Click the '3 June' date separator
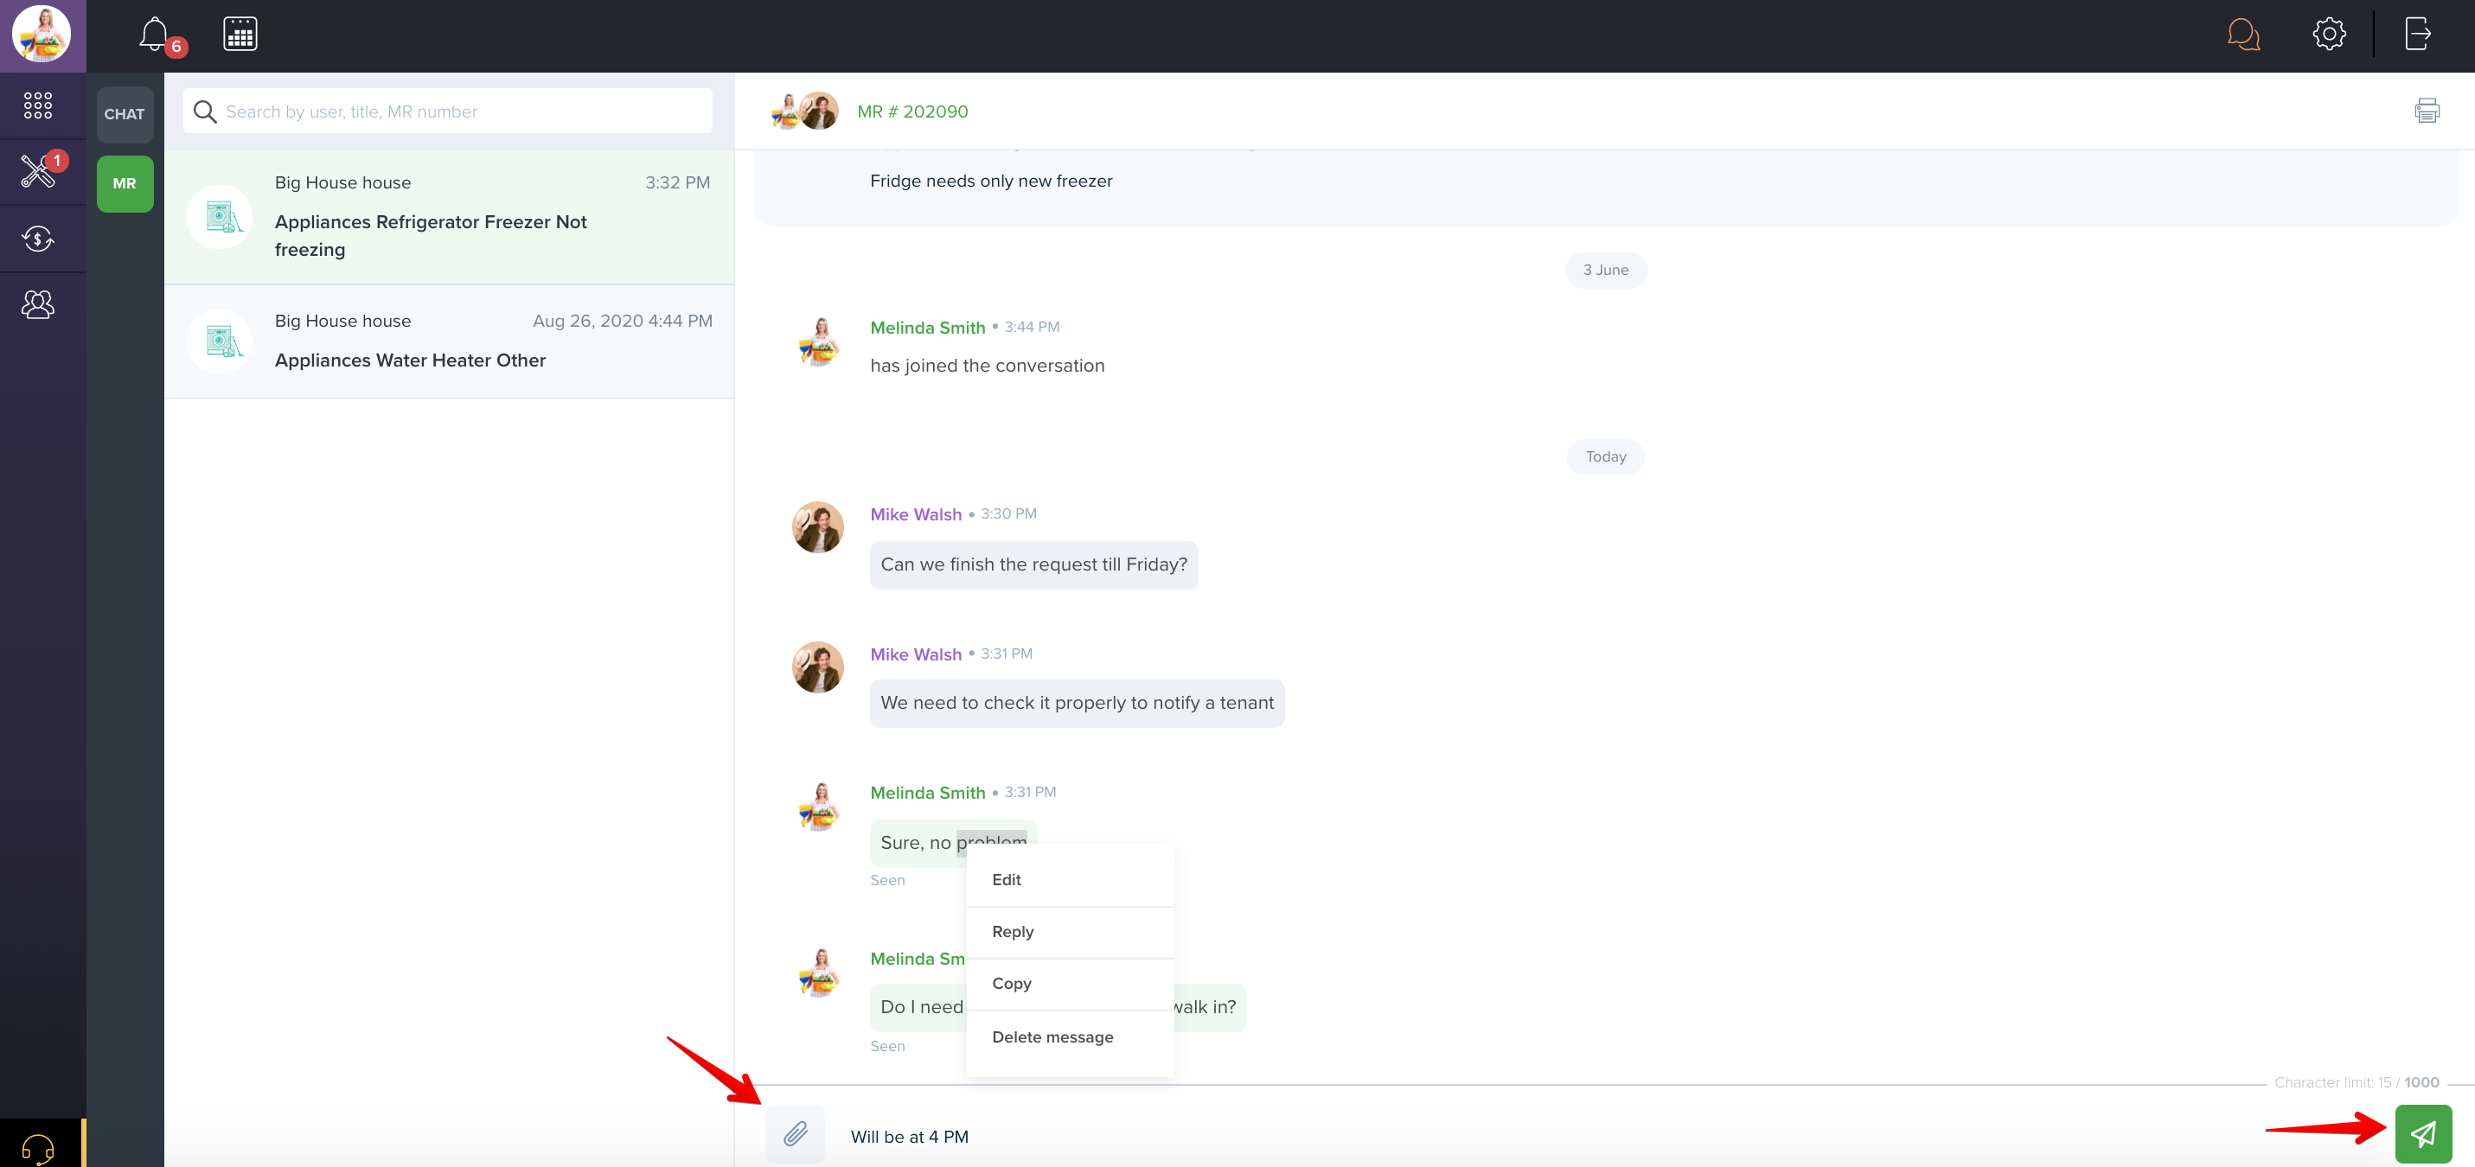2475x1167 pixels. coord(1606,271)
